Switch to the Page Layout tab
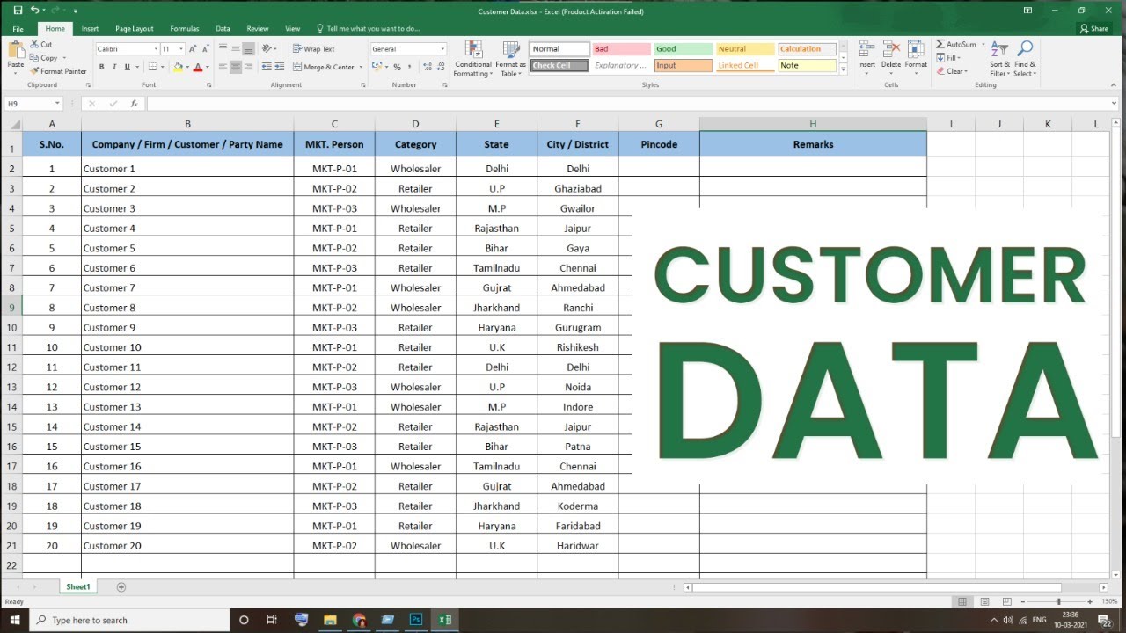The image size is (1126, 633). 134,28
